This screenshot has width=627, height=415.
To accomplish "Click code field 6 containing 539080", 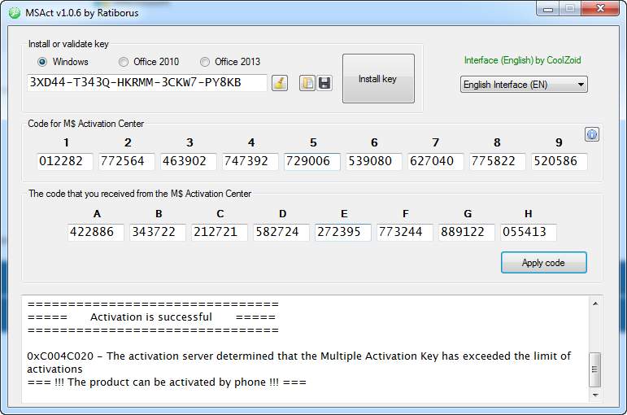I will (x=374, y=161).
